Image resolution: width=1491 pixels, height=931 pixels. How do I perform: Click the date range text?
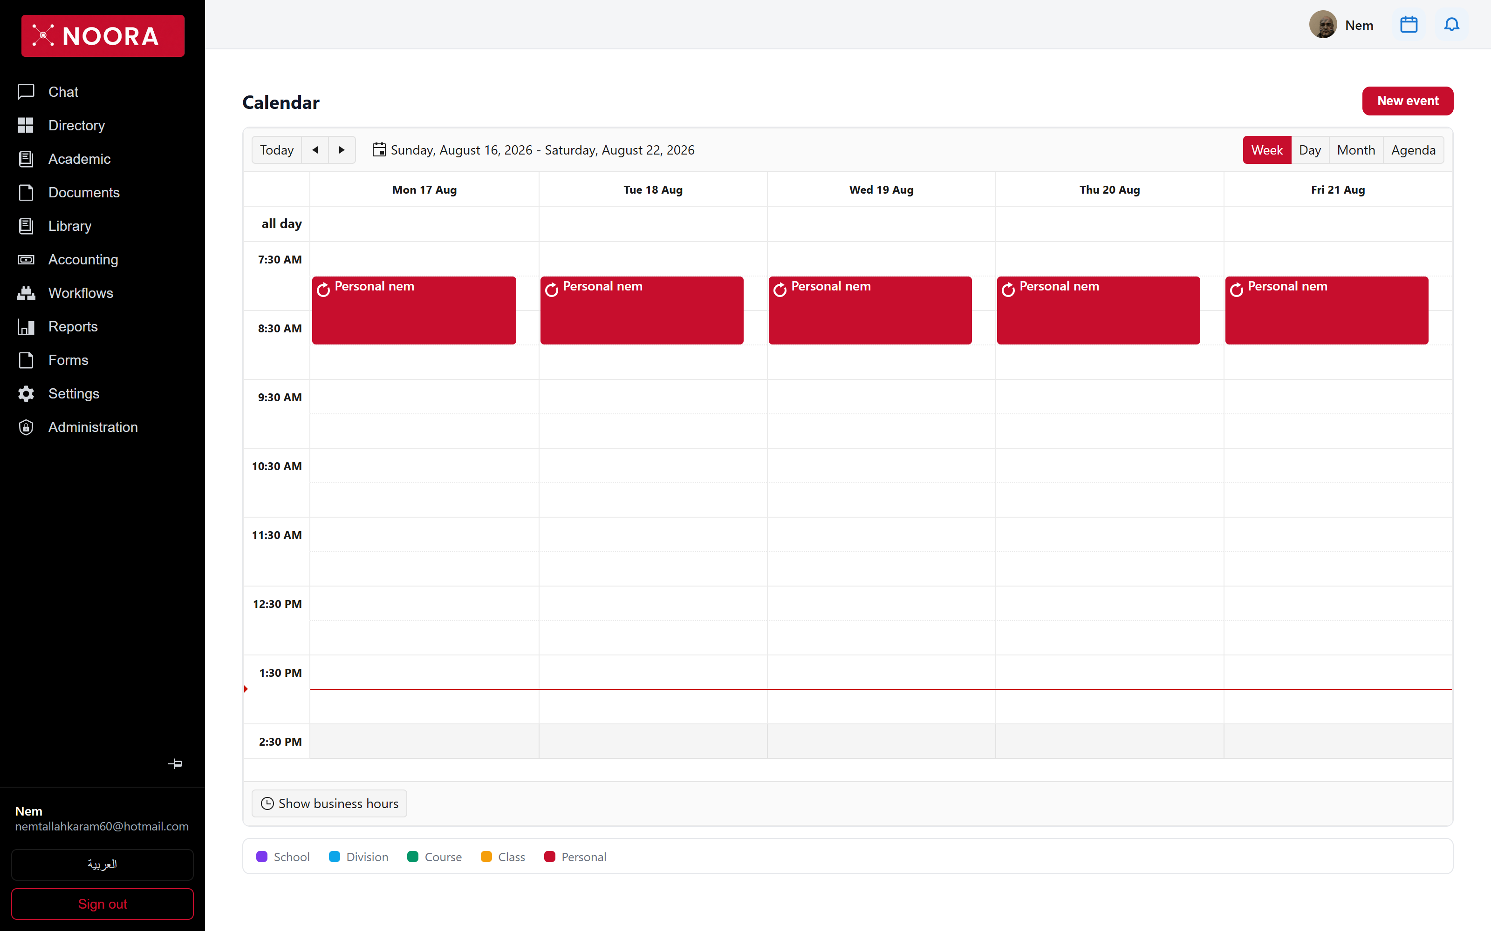[542, 149]
